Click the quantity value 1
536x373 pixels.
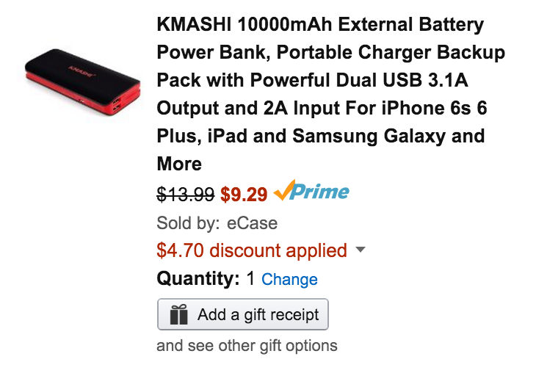[x=250, y=279]
